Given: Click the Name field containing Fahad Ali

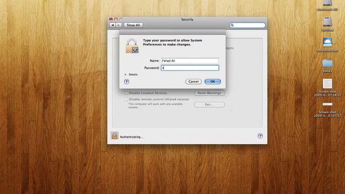Looking at the screenshot, I should pyautogui.click(x=190, y=61).
